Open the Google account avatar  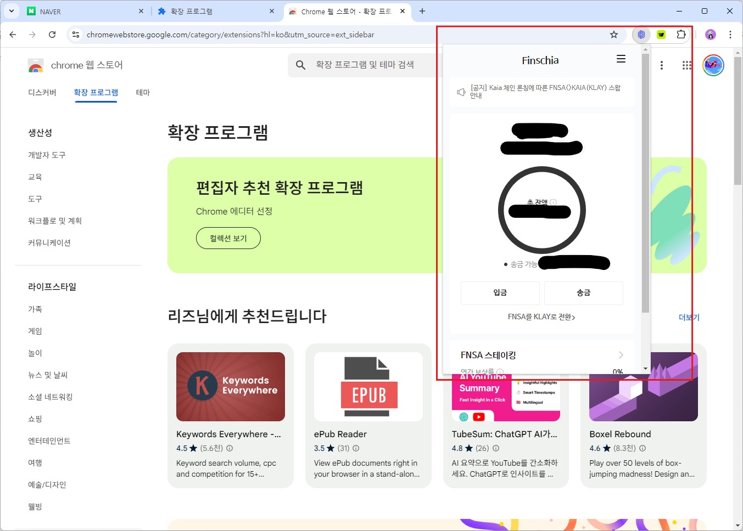coord(713,65)
